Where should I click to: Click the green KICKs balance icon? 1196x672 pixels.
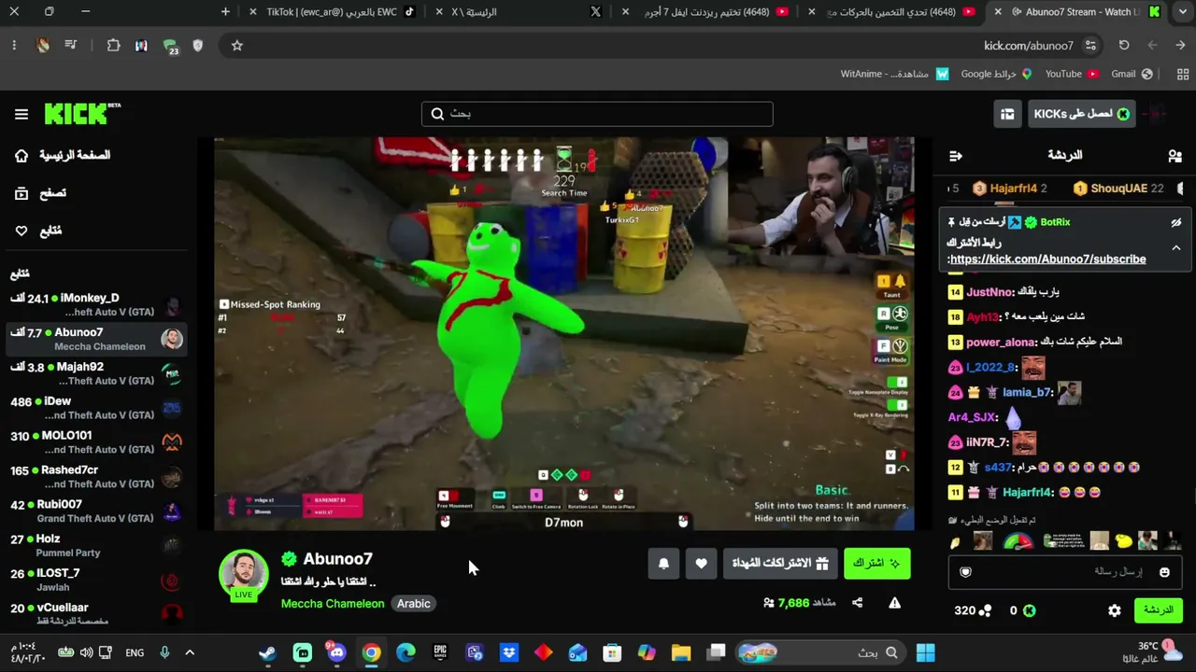point(1030,610)
